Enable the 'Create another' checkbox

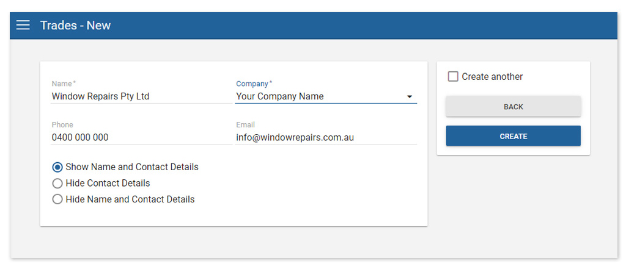(453, 77)
